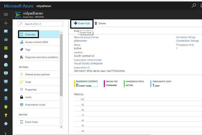Click the Microsoft Azure logo text
202x135 pixels.
tap(19, 6)
